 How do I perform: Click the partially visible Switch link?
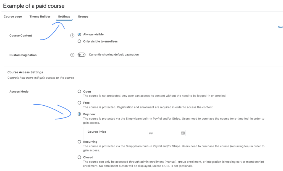tap(280, 27)
